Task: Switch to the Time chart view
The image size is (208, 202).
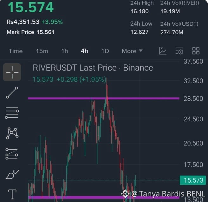Action: click(x=16, y=51)
